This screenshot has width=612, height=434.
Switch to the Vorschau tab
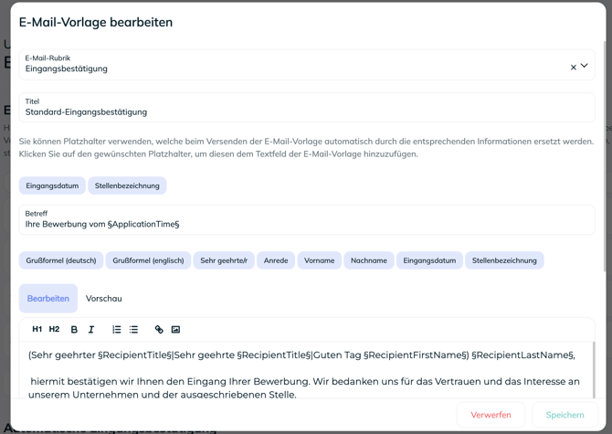(104, 299)
